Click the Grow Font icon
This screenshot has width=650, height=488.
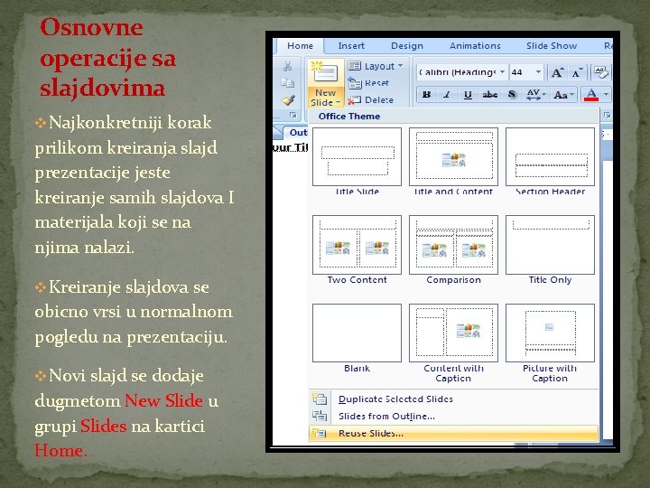point(556,72)
